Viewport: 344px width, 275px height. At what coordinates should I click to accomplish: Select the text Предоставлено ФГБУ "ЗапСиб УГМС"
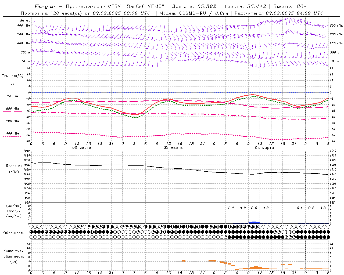click(115, 6)
